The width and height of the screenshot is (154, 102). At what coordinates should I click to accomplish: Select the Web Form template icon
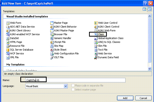click(x=8, y=23)
